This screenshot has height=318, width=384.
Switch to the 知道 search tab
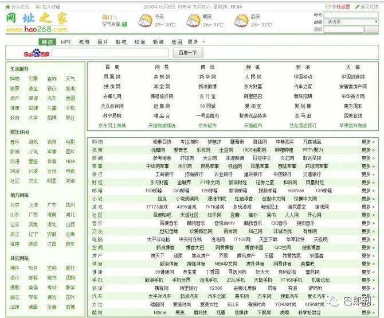[140, 42]
